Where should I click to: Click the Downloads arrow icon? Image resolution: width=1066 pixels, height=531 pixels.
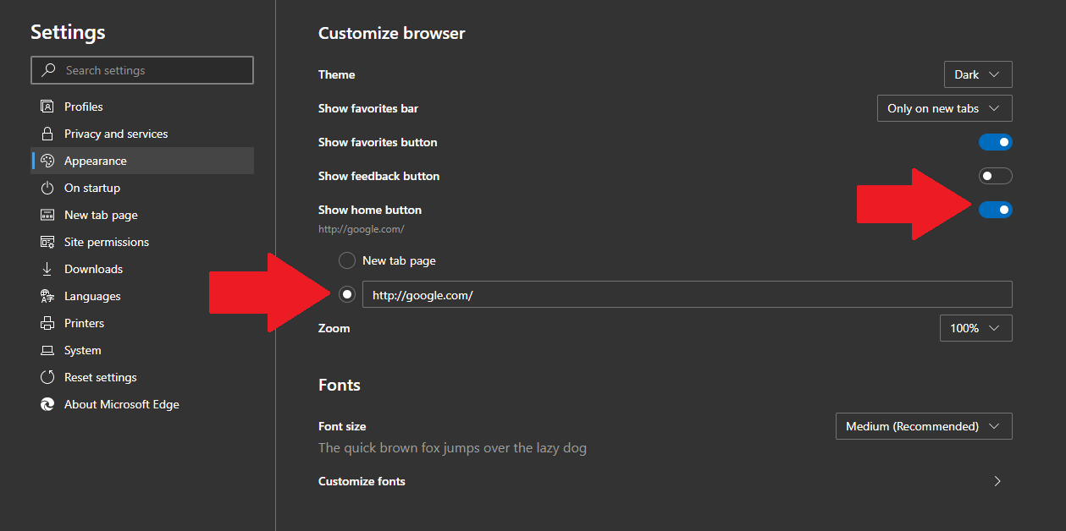[x=47, y=269]
